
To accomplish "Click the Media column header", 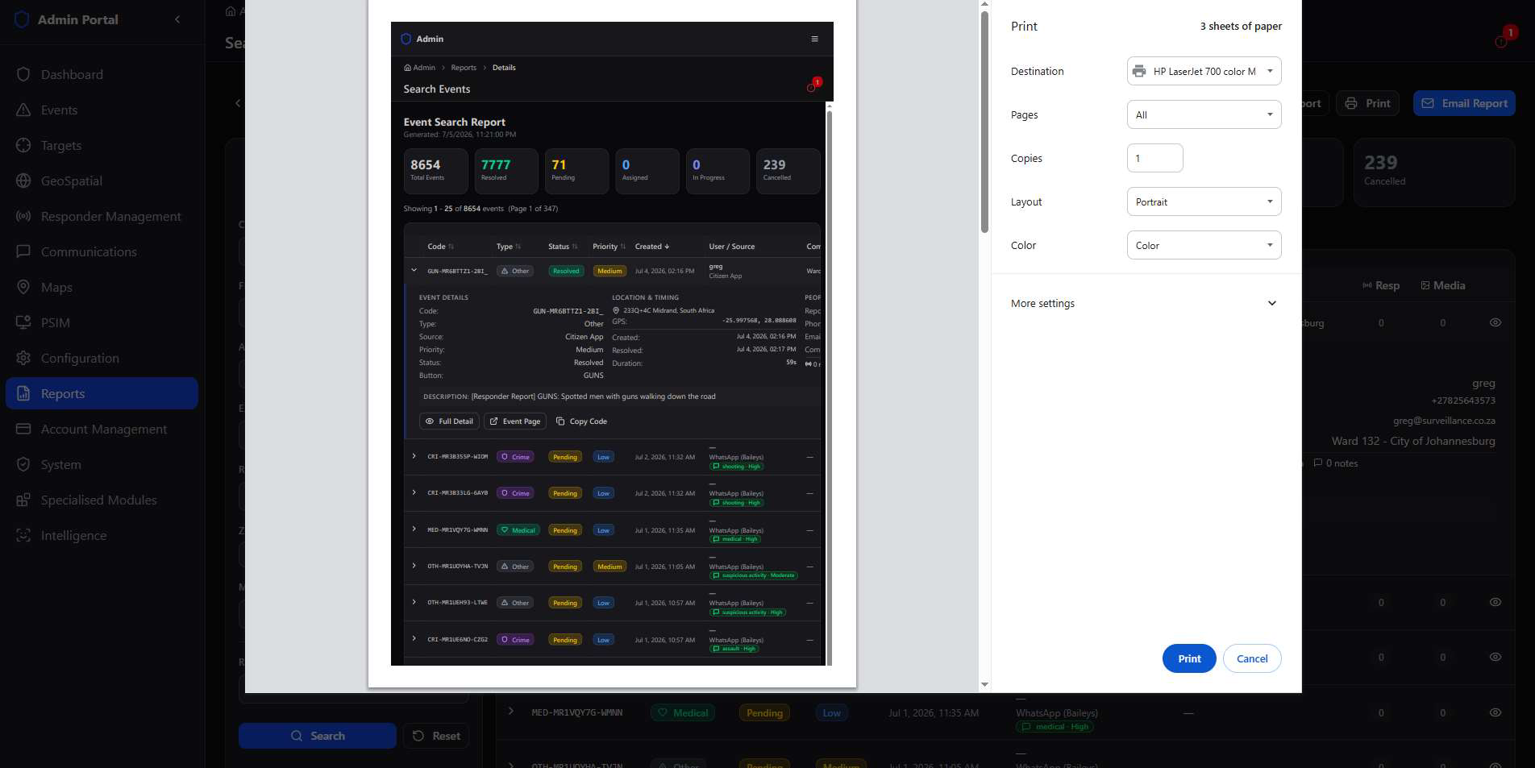I will coord(1443,285).
